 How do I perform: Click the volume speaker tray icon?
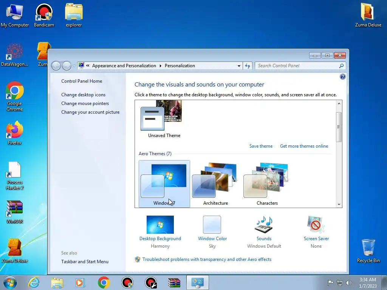(349, 282)
